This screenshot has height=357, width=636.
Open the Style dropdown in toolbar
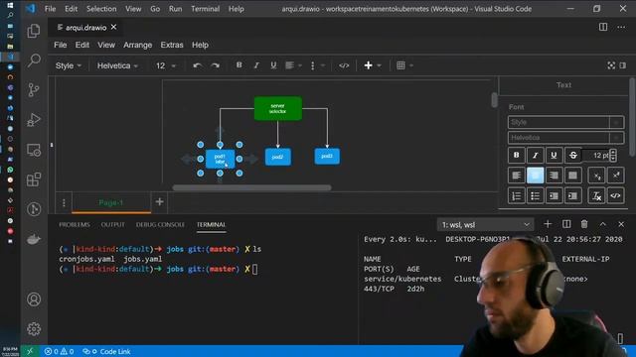[x=69, y=65]
